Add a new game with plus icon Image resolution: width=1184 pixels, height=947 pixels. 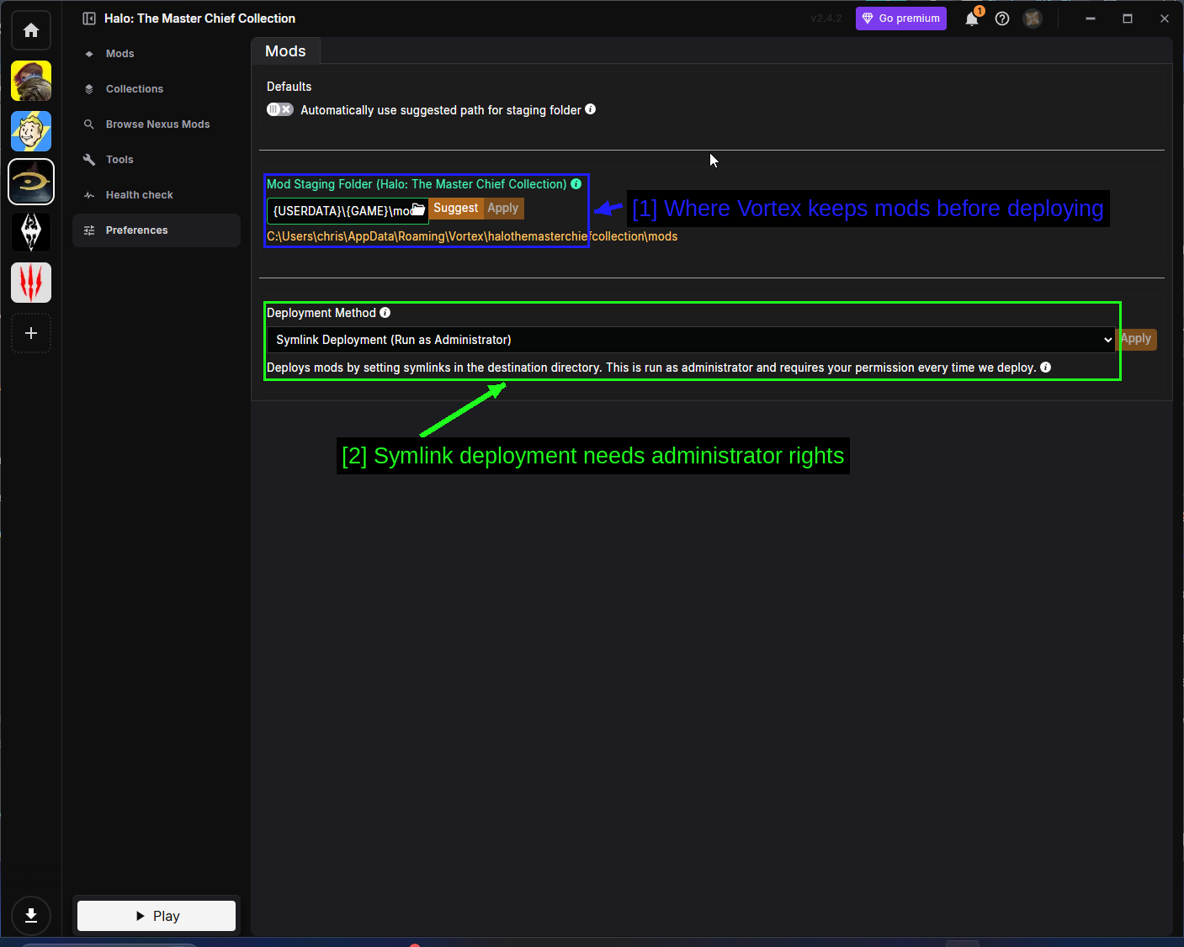click(31, 333)
